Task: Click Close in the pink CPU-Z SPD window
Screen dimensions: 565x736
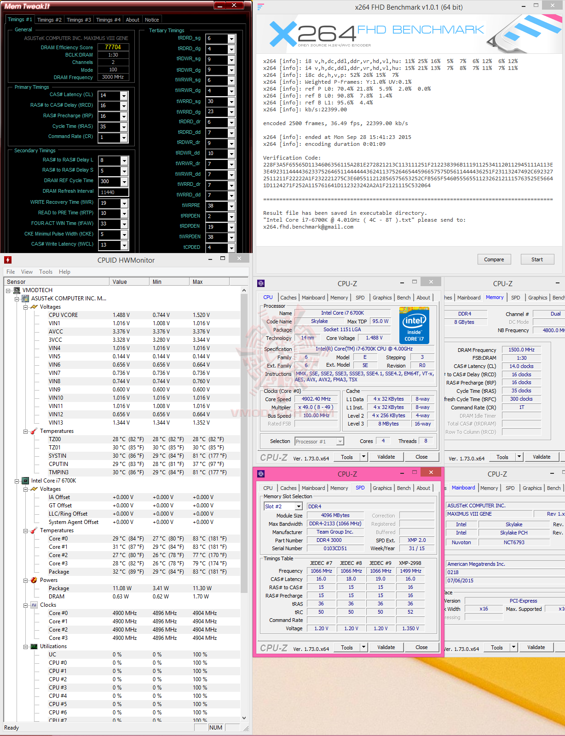Action: pos(421,647)
